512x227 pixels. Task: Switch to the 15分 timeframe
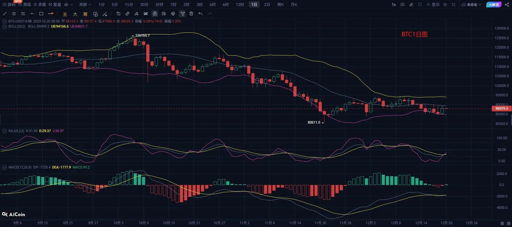(129, 5)
